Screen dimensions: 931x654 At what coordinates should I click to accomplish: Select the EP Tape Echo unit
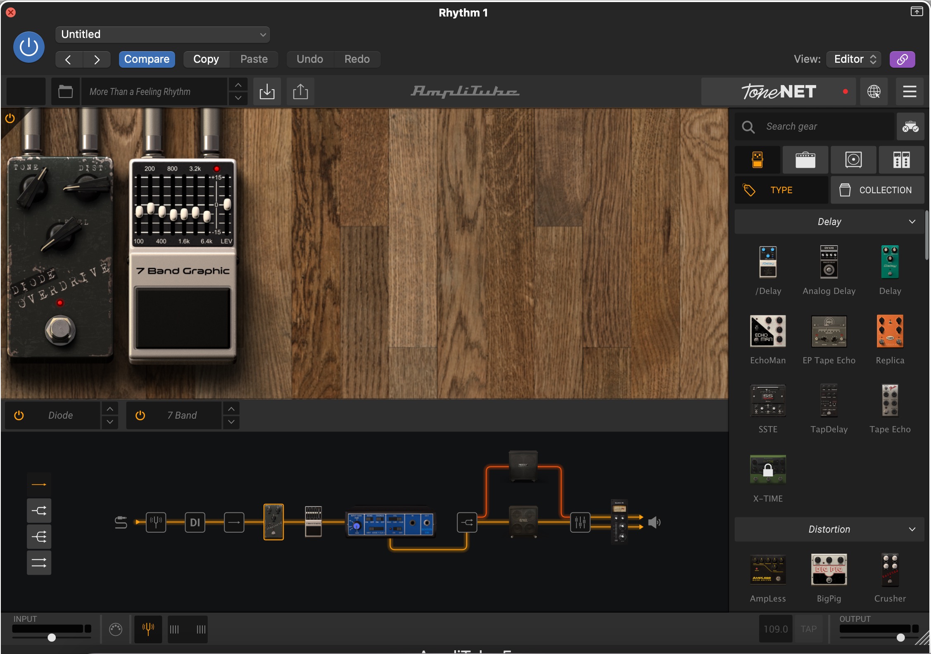click(829, 332)
